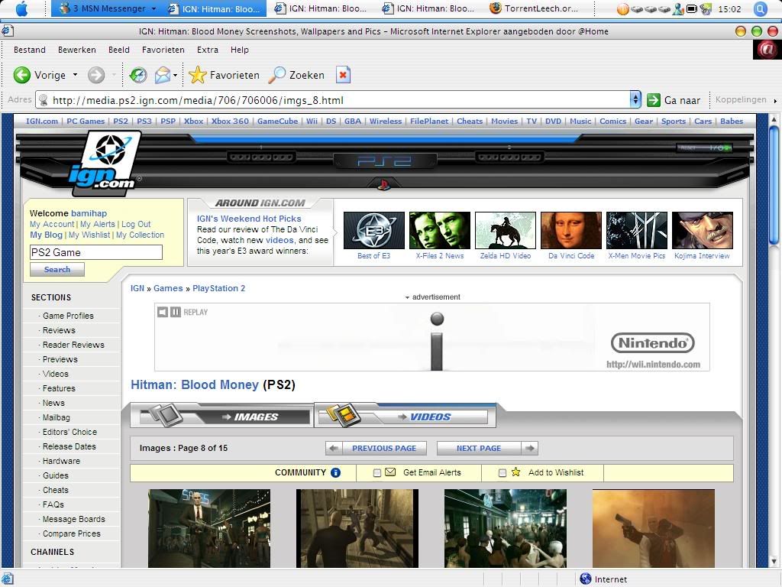
Task: Click the page scrollbar down arrow
Action: coord(774,562)
